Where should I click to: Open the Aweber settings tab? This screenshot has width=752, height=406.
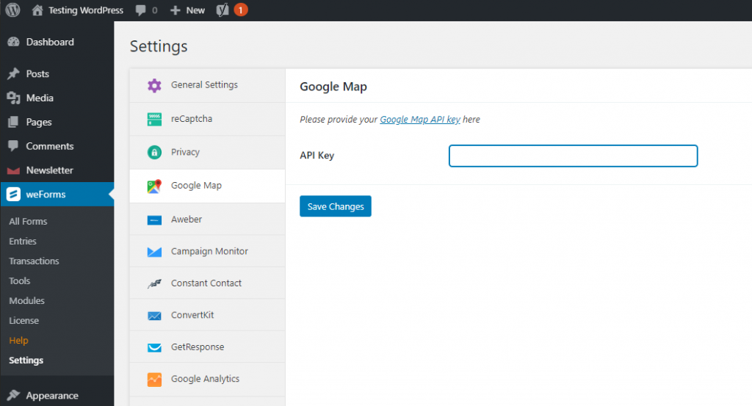pos(187,219)
